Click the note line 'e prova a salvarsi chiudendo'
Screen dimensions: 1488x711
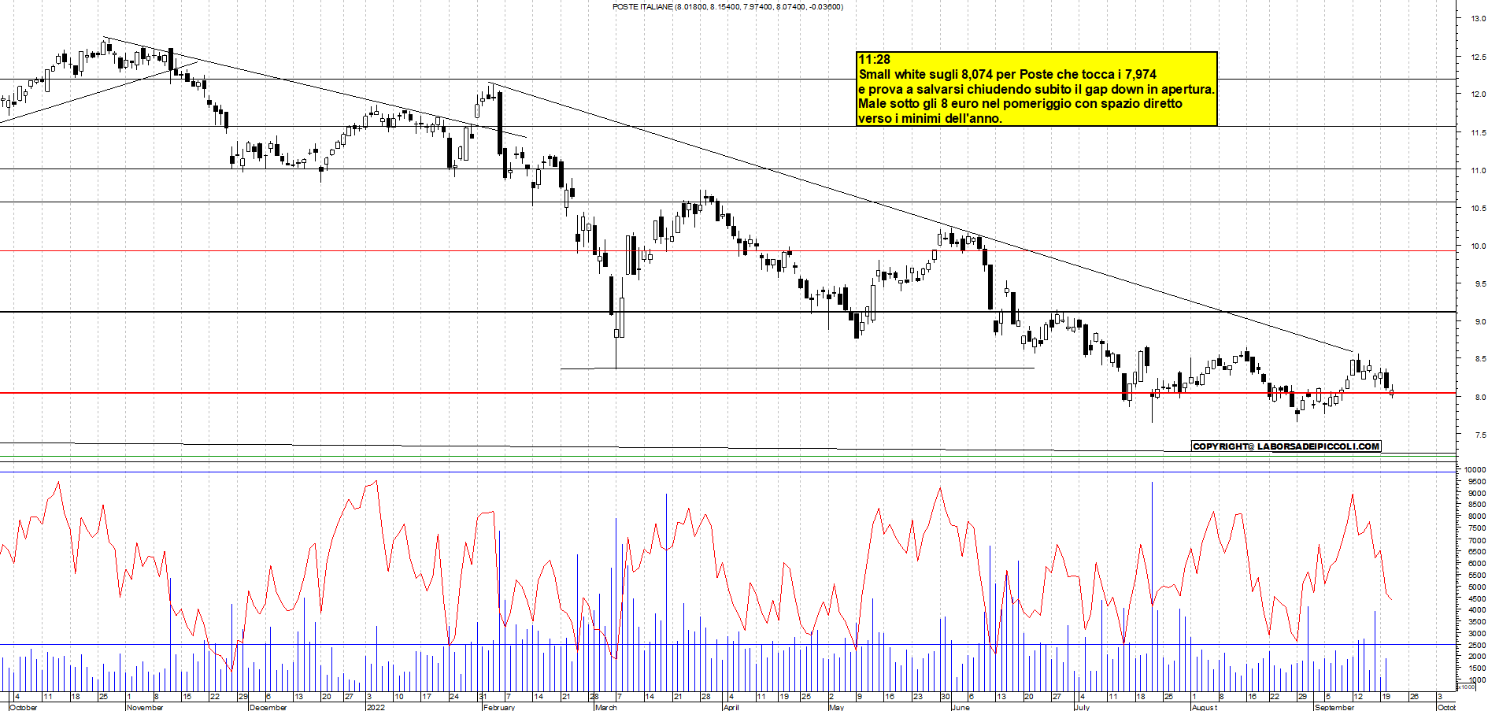point(1037,90)
